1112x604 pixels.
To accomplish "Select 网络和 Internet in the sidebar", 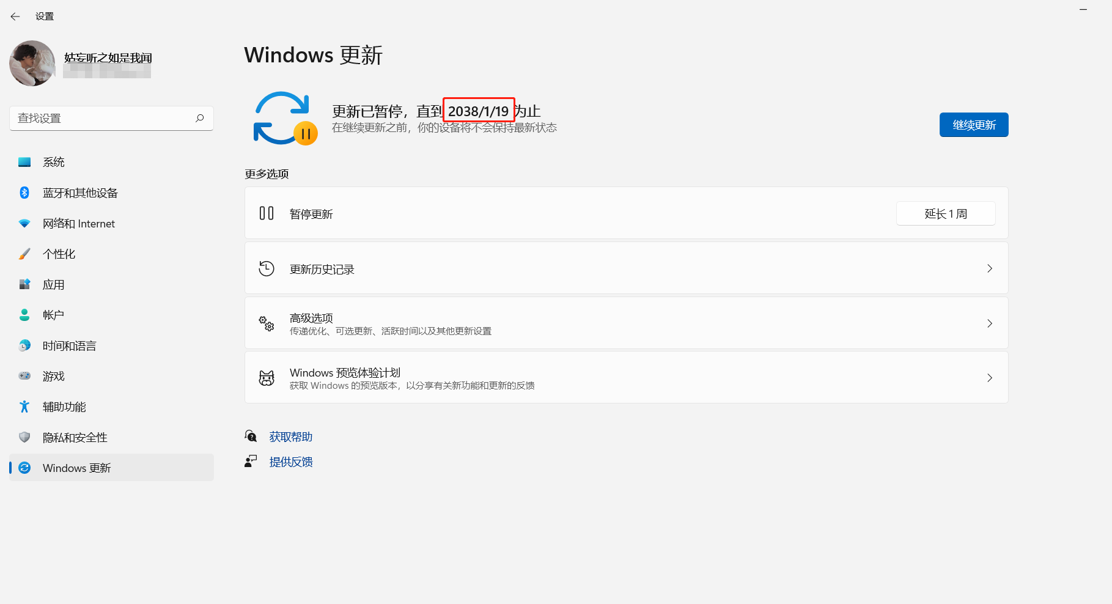I will tap(111, 223).
